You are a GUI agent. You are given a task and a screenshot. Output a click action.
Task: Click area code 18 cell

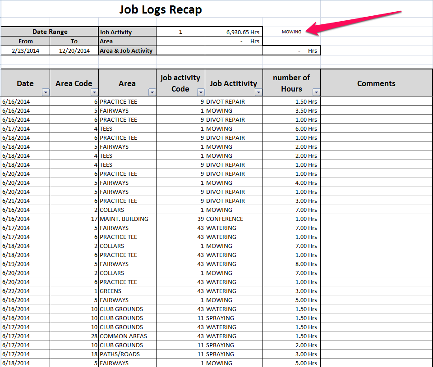[x=74, y=354]
